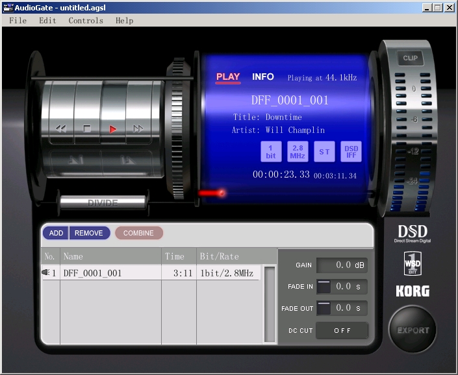Image resolution: width=458 pixels, height=375 pixels.
Task: Click the ST stereo badge
Action: pyautogui.click(x=324, y=152)
